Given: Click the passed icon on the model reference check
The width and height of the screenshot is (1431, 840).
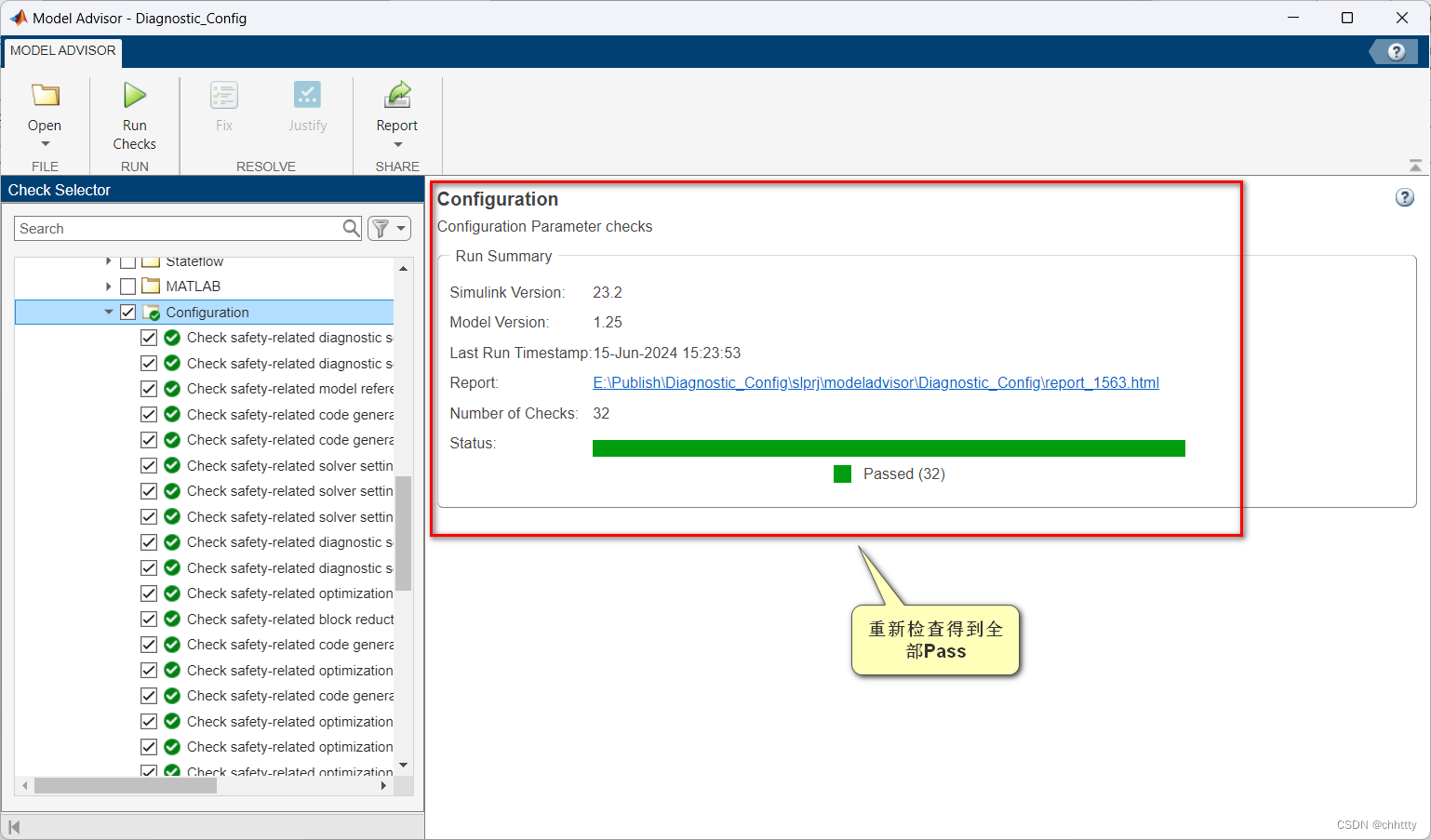Looking at the screenshot, I should 172,389.
